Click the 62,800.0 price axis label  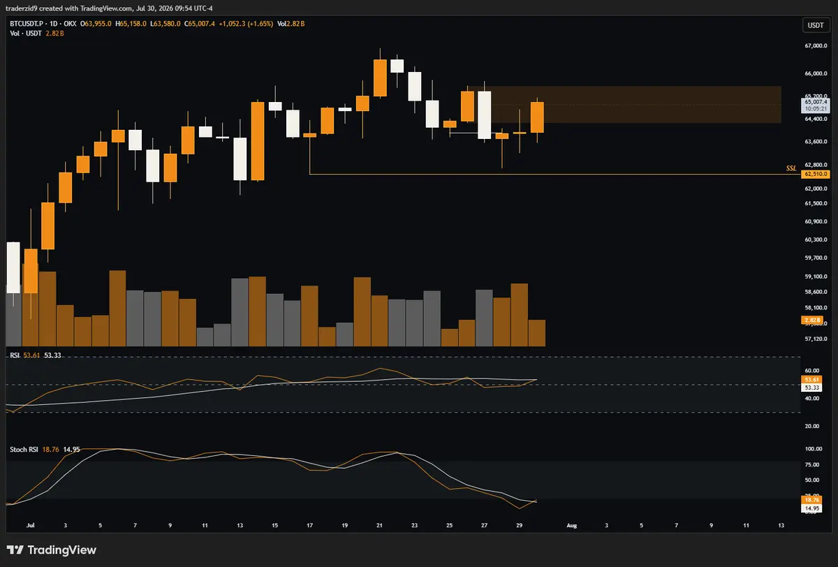pyautogui.click(x=815, y=165)
